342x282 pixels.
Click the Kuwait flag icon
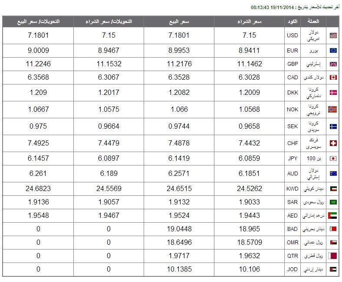(x=333, y=188)
